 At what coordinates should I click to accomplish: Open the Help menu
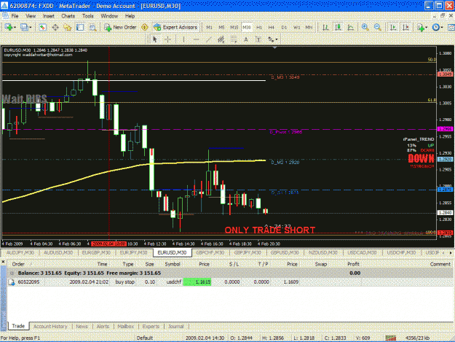(x=130, y=16)
